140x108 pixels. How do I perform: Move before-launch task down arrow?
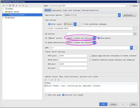[x=59, y=80]
